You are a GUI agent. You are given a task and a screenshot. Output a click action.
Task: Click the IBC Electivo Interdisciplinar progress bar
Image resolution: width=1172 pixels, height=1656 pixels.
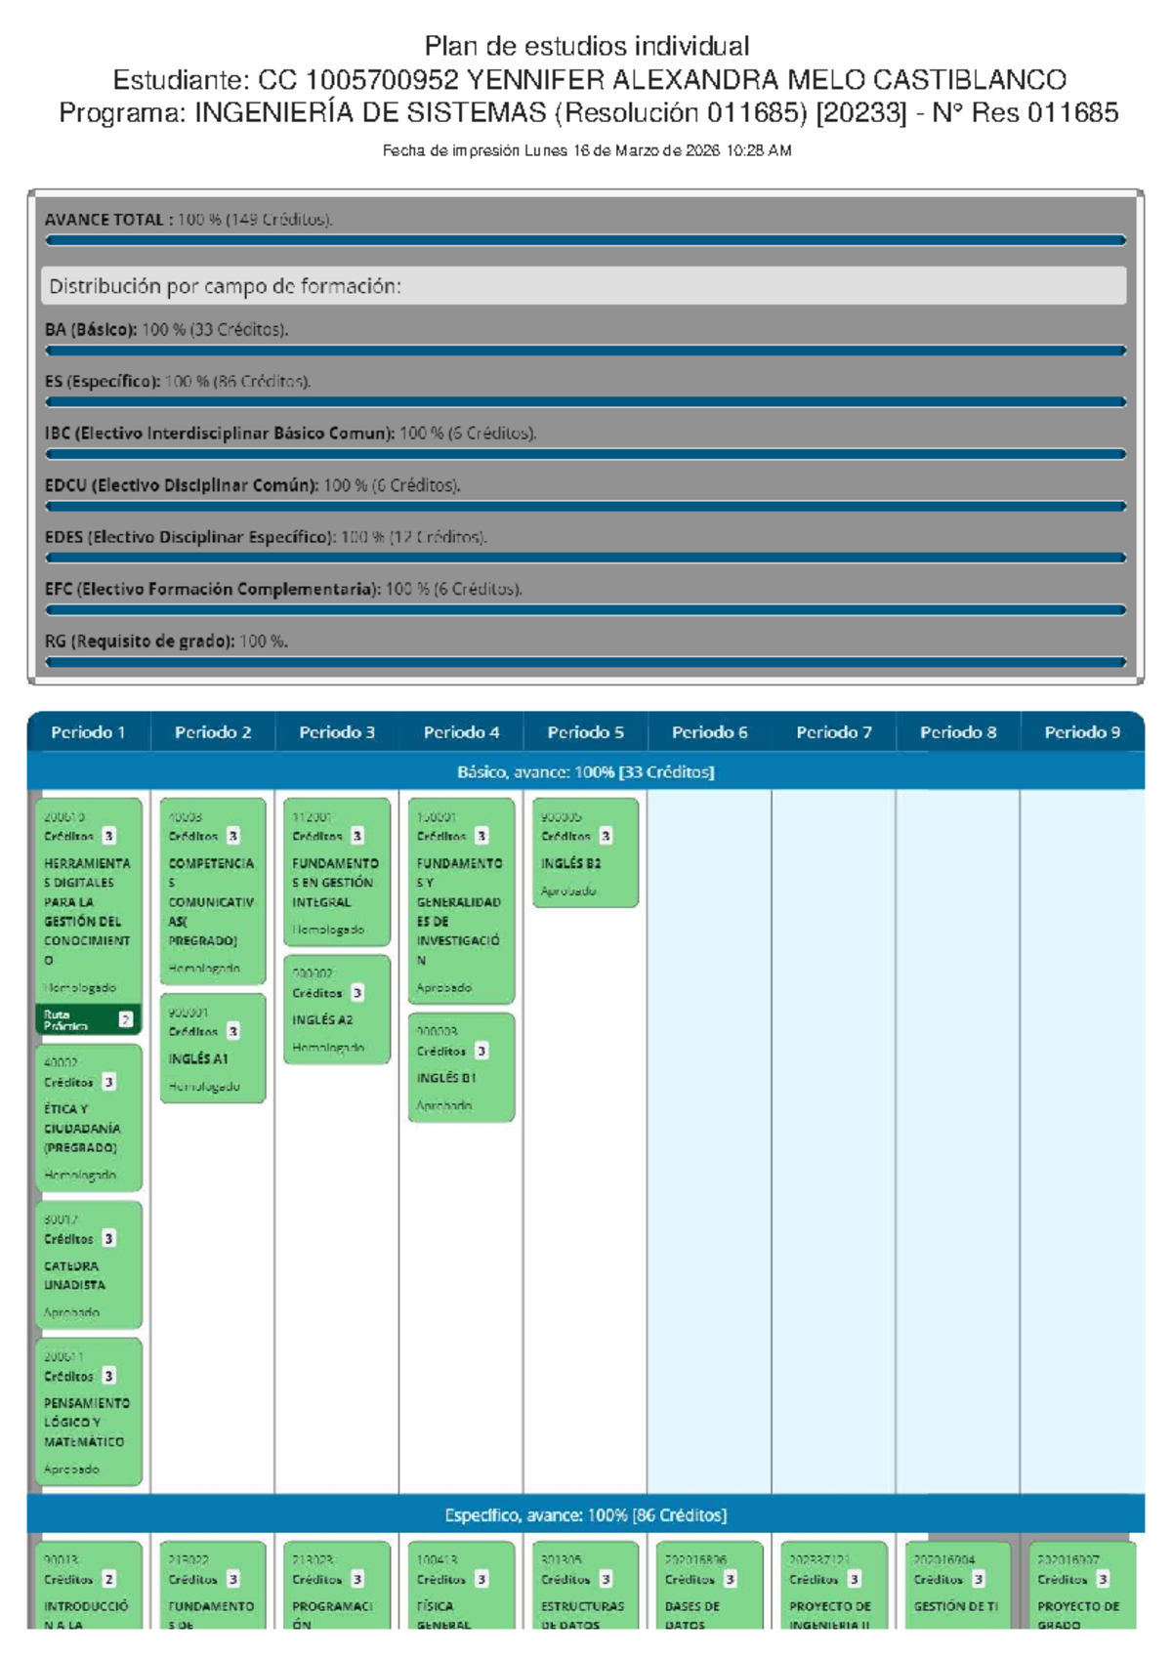(585, 454)
